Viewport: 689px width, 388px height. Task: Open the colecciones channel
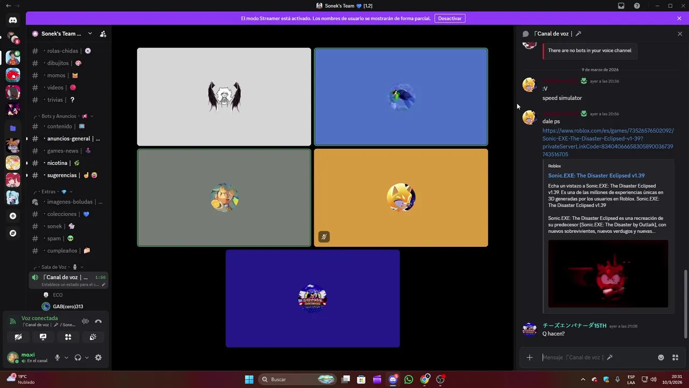(x=69, y=214)
